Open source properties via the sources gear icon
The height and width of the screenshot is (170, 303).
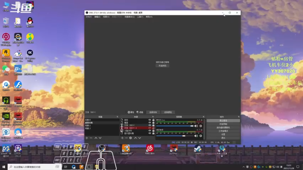coord(131,138)
